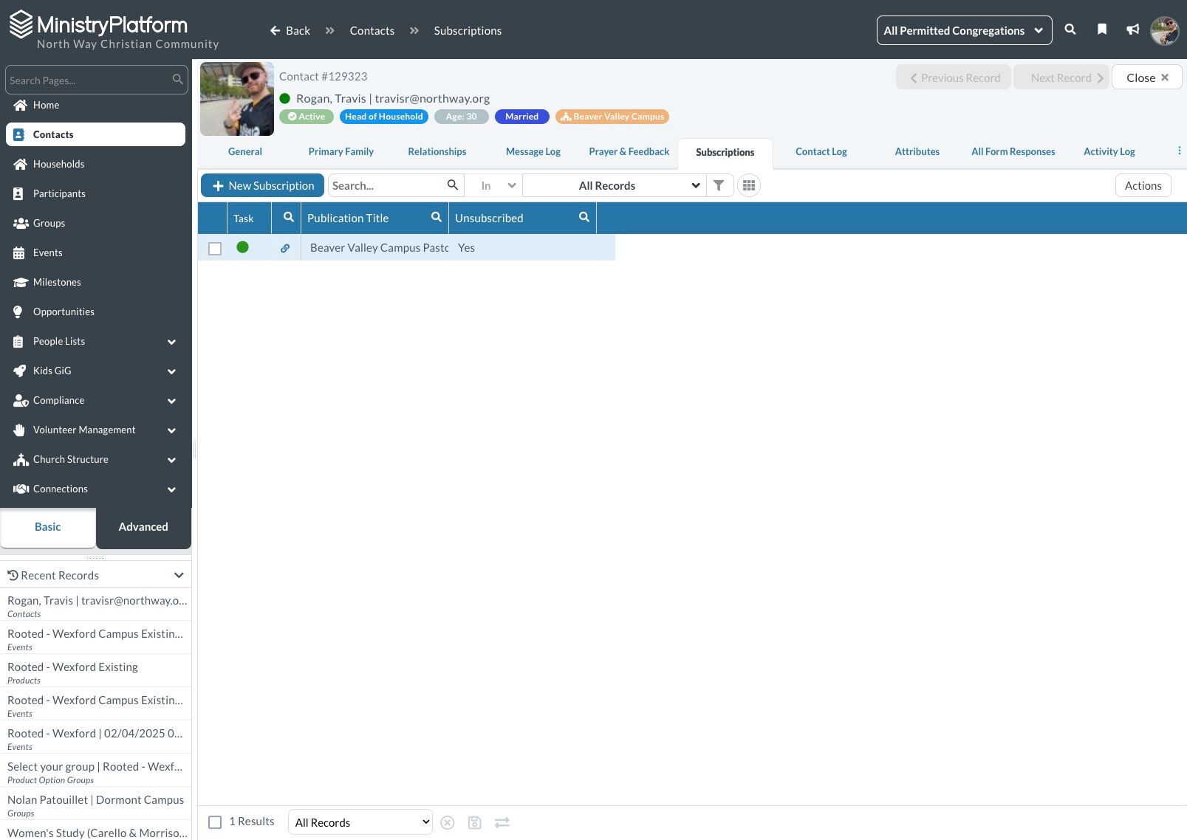Open the global search magnifier icon
The height and width of the screenshot is (840, 1187).
tap(1070, 30)
